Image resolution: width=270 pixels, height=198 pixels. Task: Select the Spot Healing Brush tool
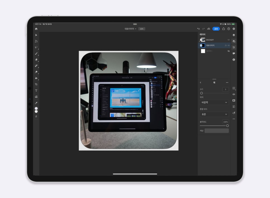(36, 66)
